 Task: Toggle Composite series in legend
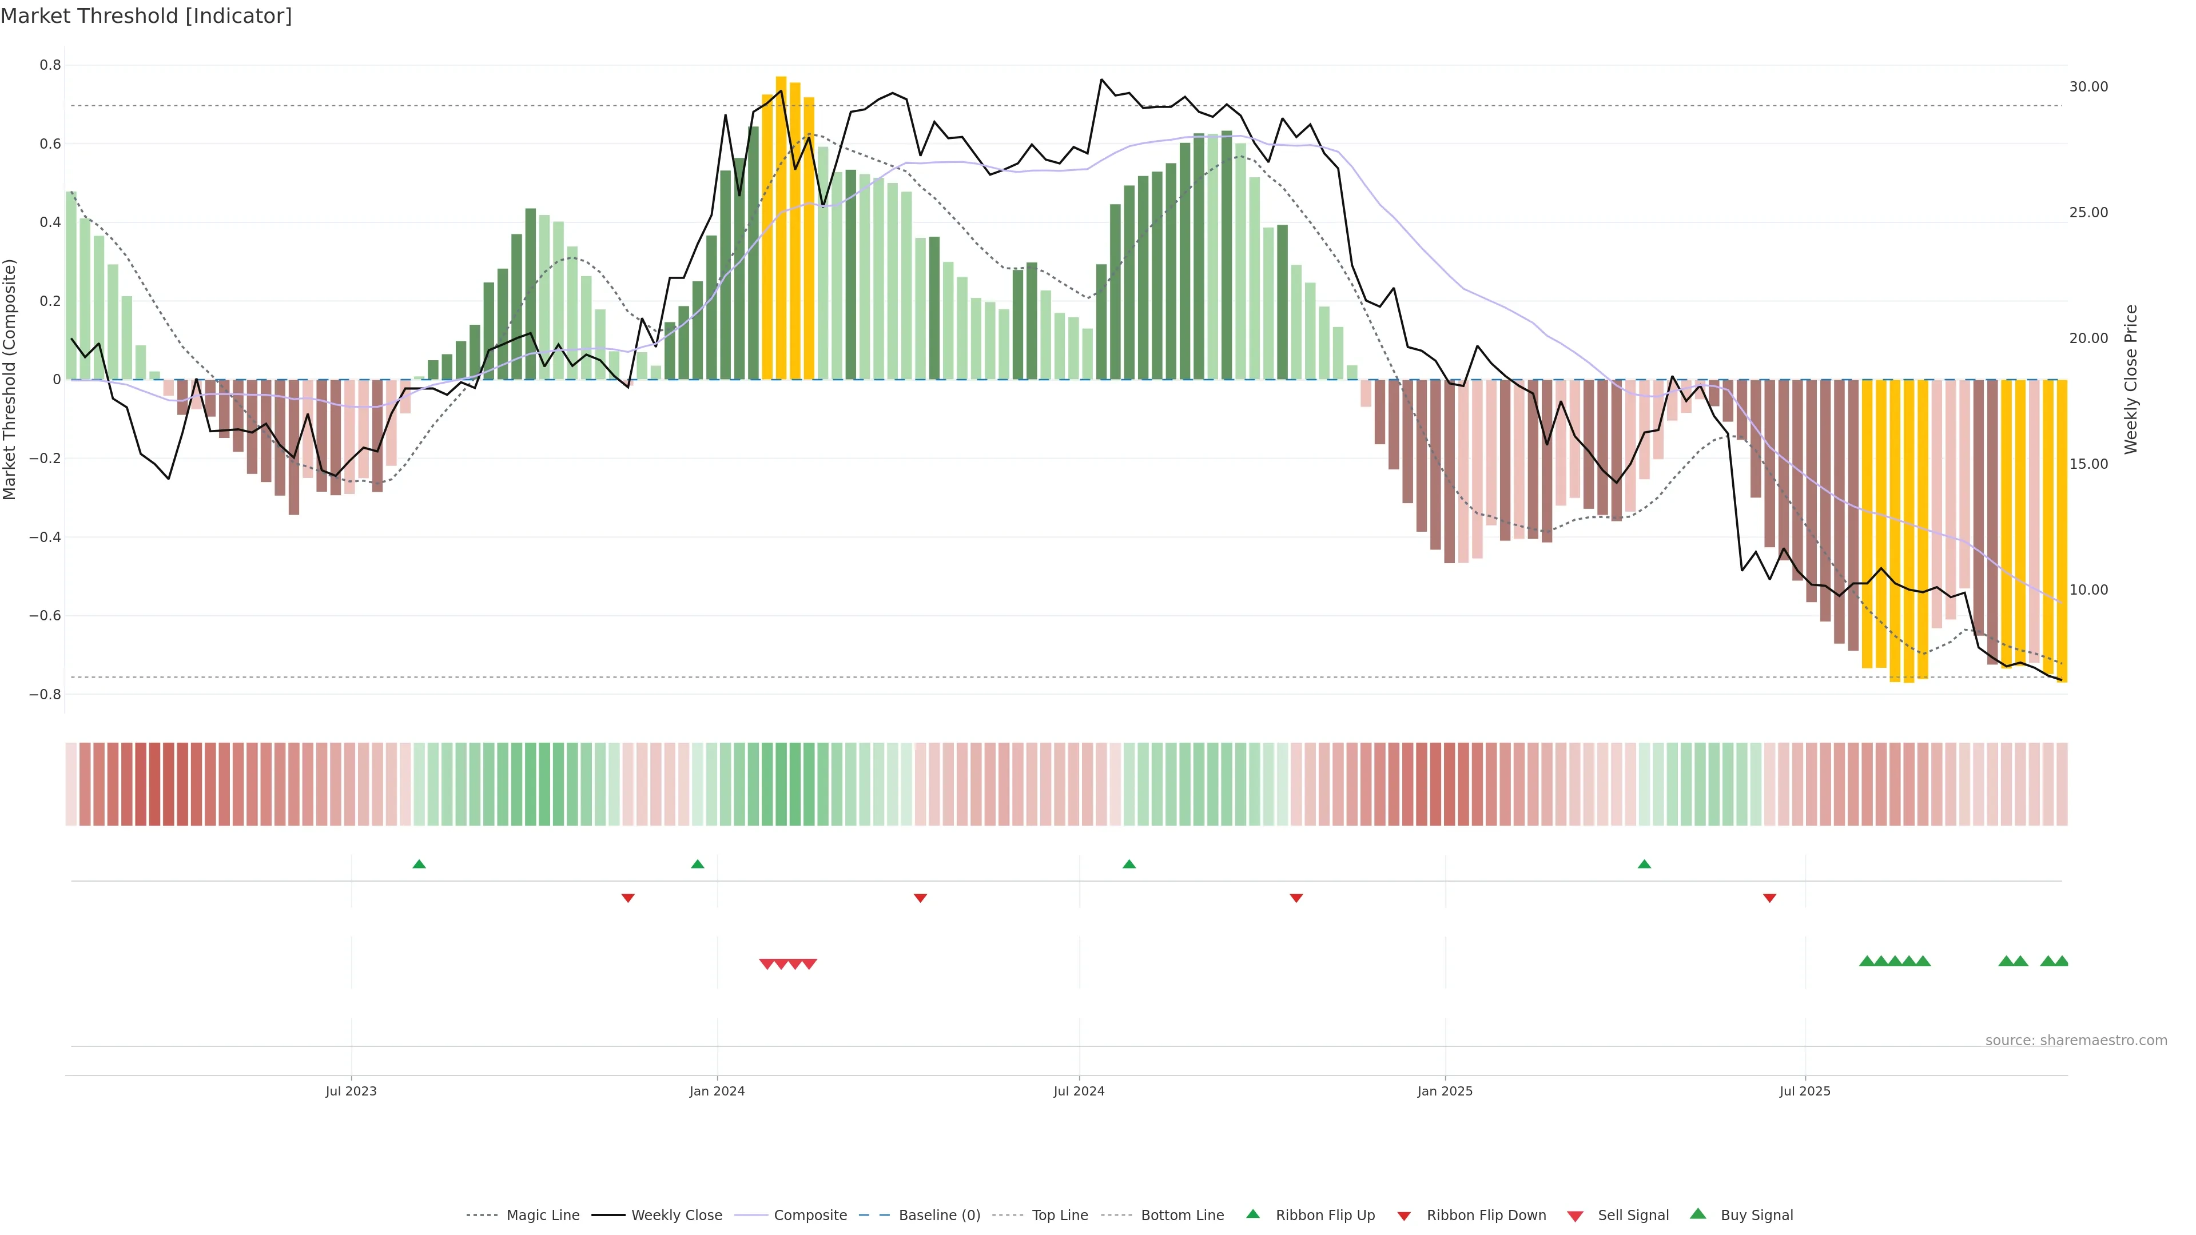point(810,1216)
